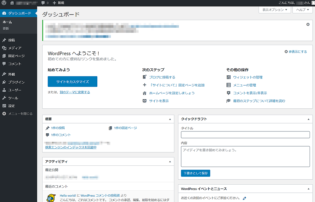Open 投稿 (Posts) in the sidebar
This screenshot has height=202, width=315.
pyautogui.click(x=12, y=40)
